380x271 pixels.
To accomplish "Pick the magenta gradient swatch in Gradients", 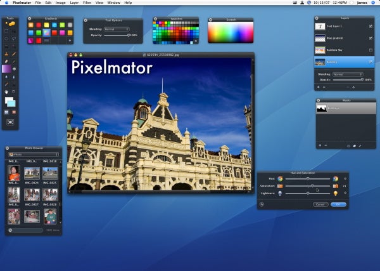I will 62,33.
